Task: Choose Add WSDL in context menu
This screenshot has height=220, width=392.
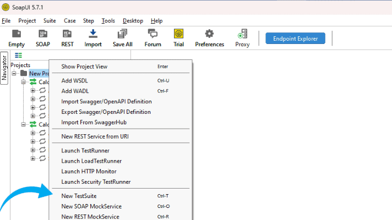Action: click(121, 81)
